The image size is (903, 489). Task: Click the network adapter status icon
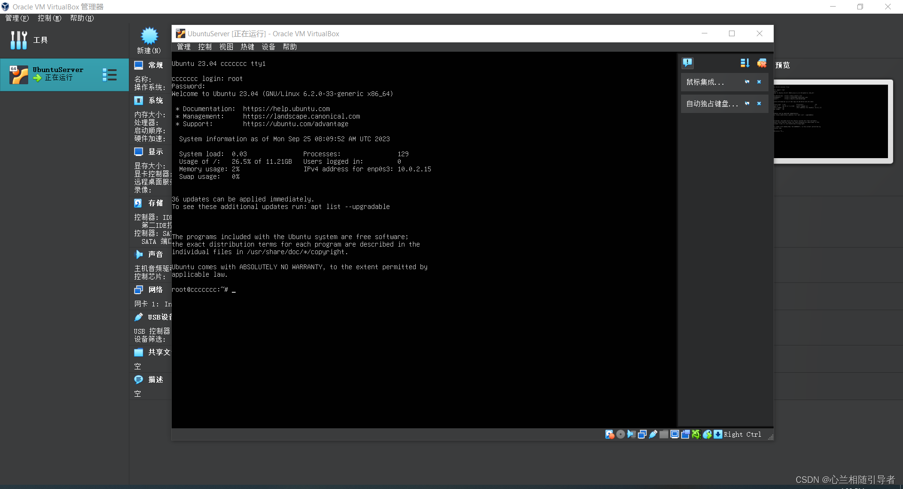pos(642,434)
